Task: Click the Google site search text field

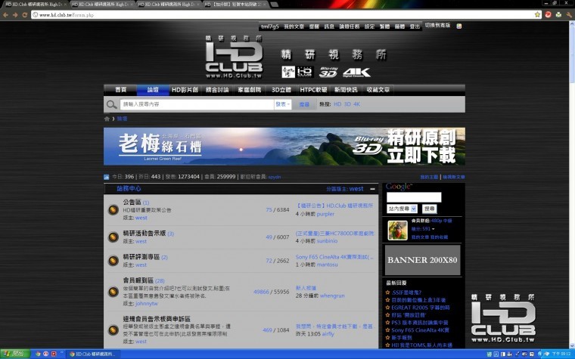Action: click(414, 197)
